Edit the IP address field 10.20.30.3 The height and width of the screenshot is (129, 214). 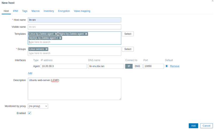point(64,66)
